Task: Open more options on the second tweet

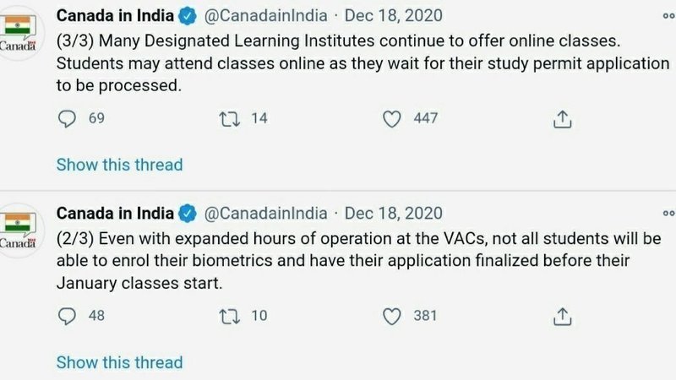Action: tap(668, 213)
